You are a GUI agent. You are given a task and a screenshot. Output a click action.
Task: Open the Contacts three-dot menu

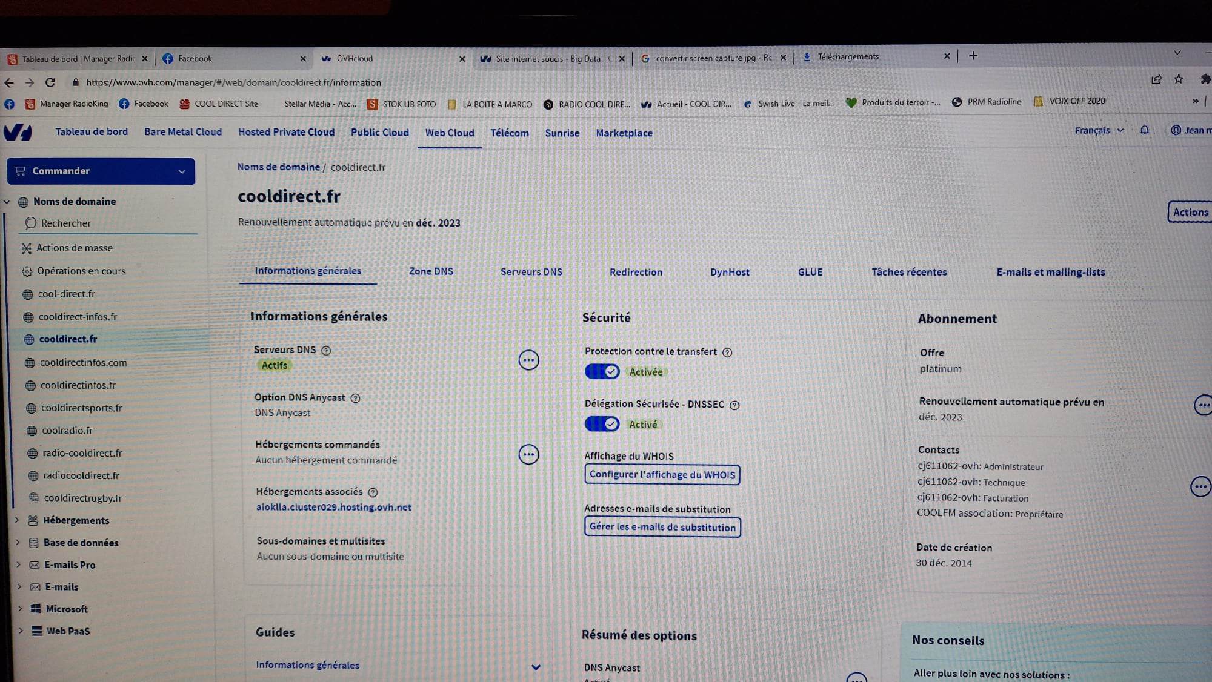[x=1200, y=486]
